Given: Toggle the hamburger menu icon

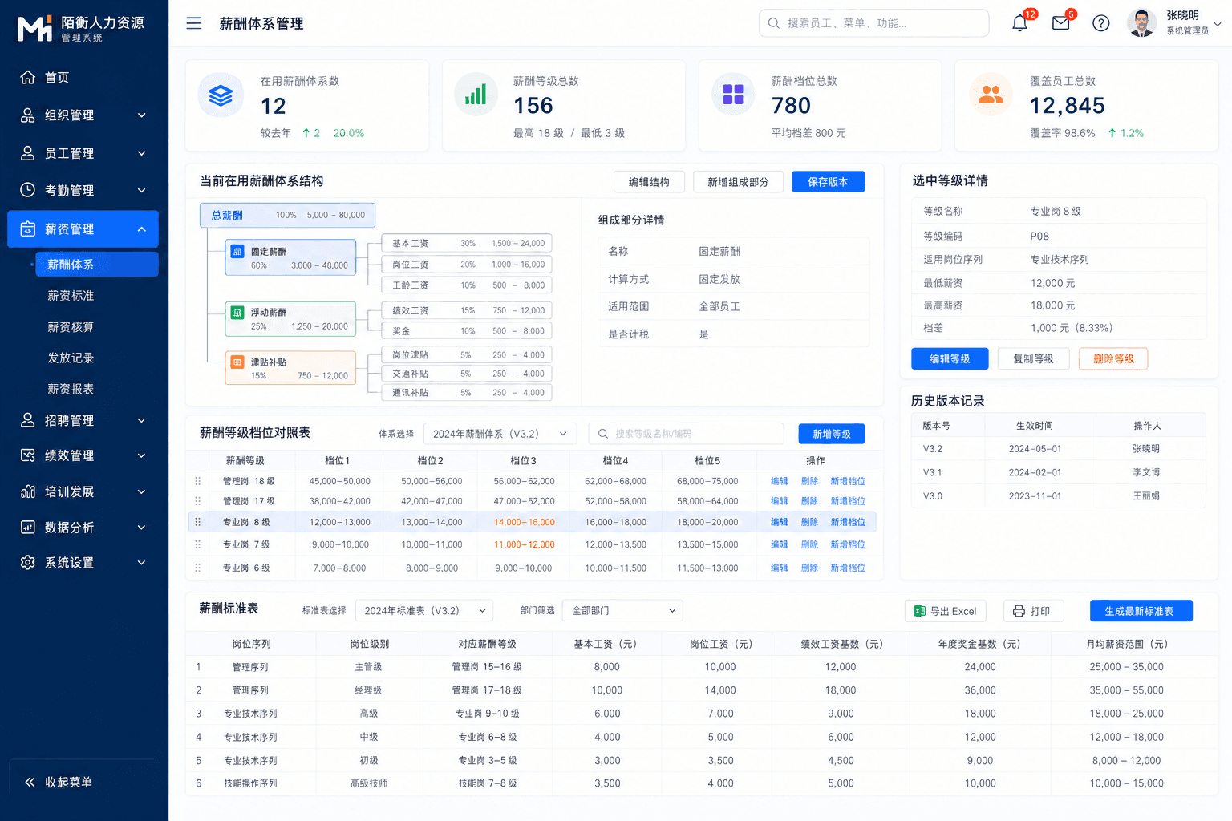Looking at the screenshot, I should pyautogui.click(x=194, y=23).
